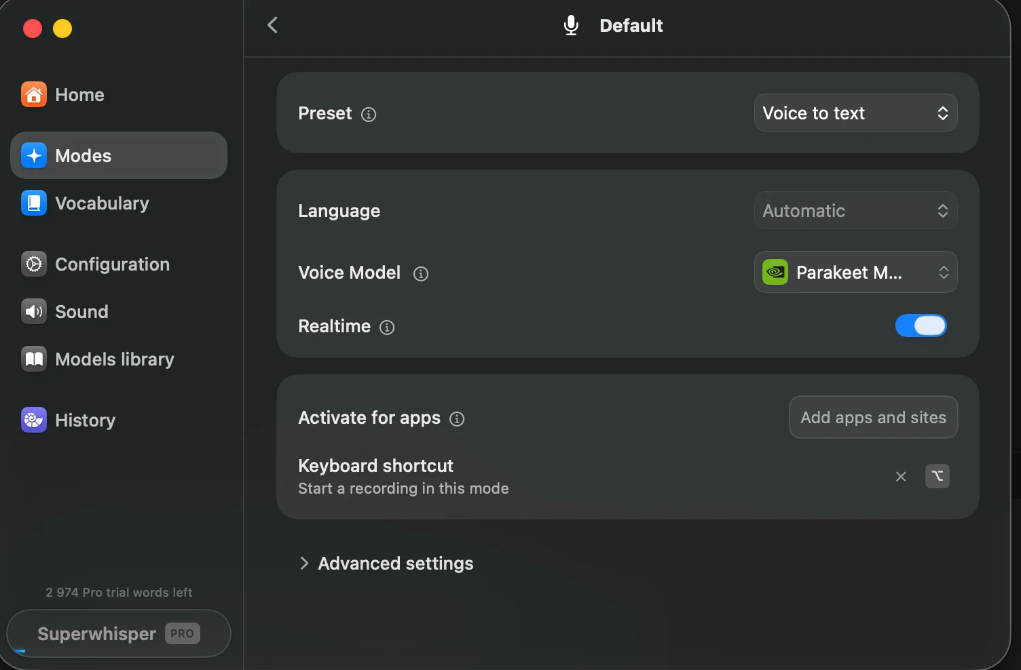This screenshot has width=1021, height=670.
Task: Click the Configuration gear icon
Action: (34, 264)
